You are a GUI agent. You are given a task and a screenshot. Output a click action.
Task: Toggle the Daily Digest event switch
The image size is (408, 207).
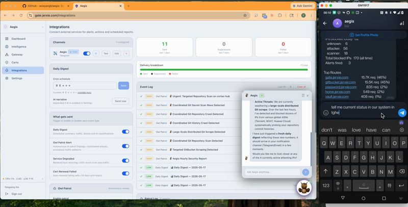coord(125,132)
